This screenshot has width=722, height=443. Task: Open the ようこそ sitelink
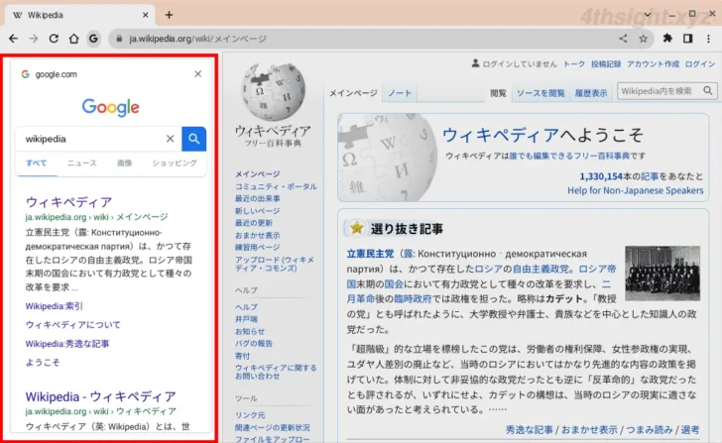(x=43, y=363)
